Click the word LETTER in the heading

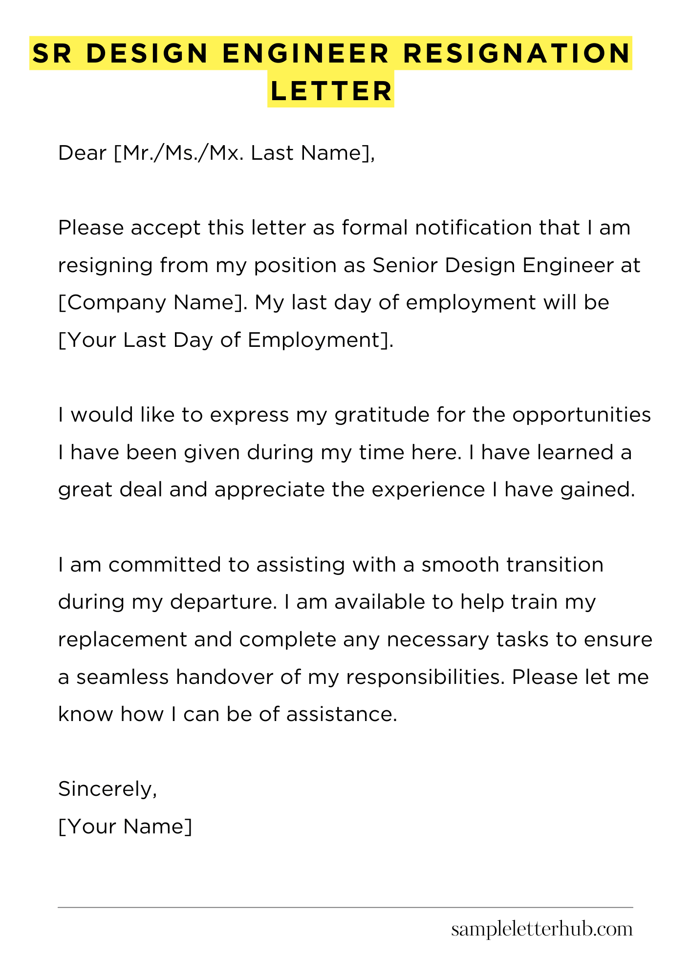(x=331, y=91)
